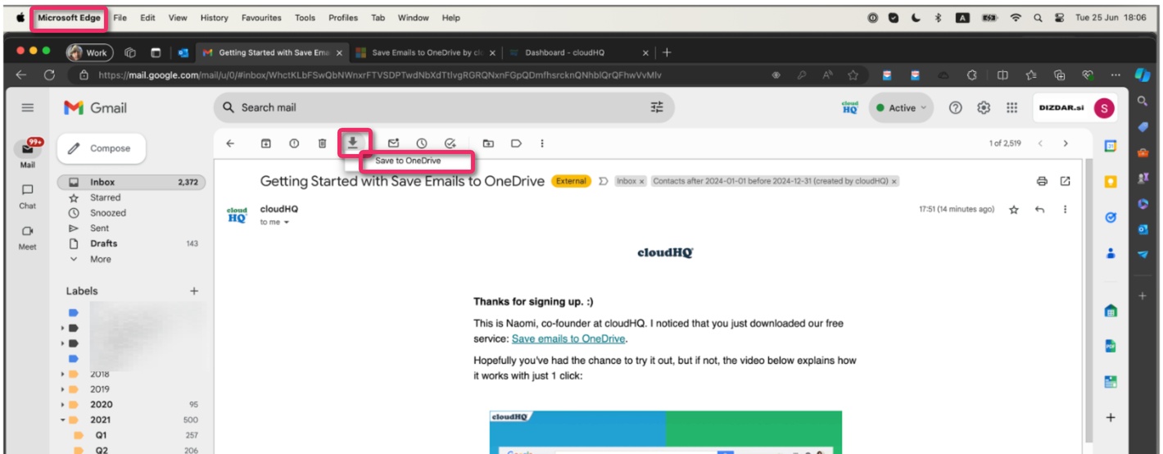Open the Move to folder icon
1163x454 pixels.
488,143
